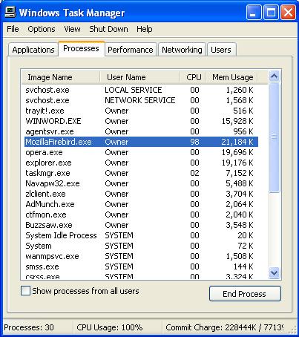The width and height of the screenshot is (299, 337).
Task: Click the End Process button
Action: [x=245, y=294]
